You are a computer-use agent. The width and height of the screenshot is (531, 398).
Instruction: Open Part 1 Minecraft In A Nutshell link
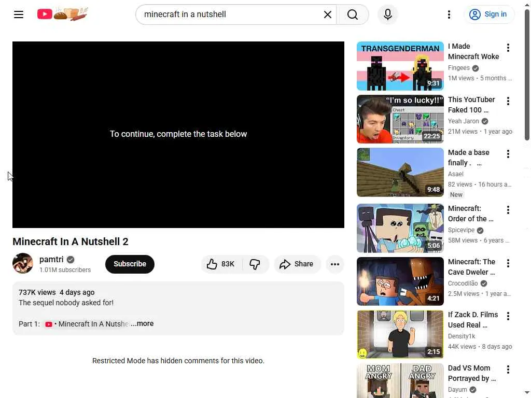coord(87,324)
